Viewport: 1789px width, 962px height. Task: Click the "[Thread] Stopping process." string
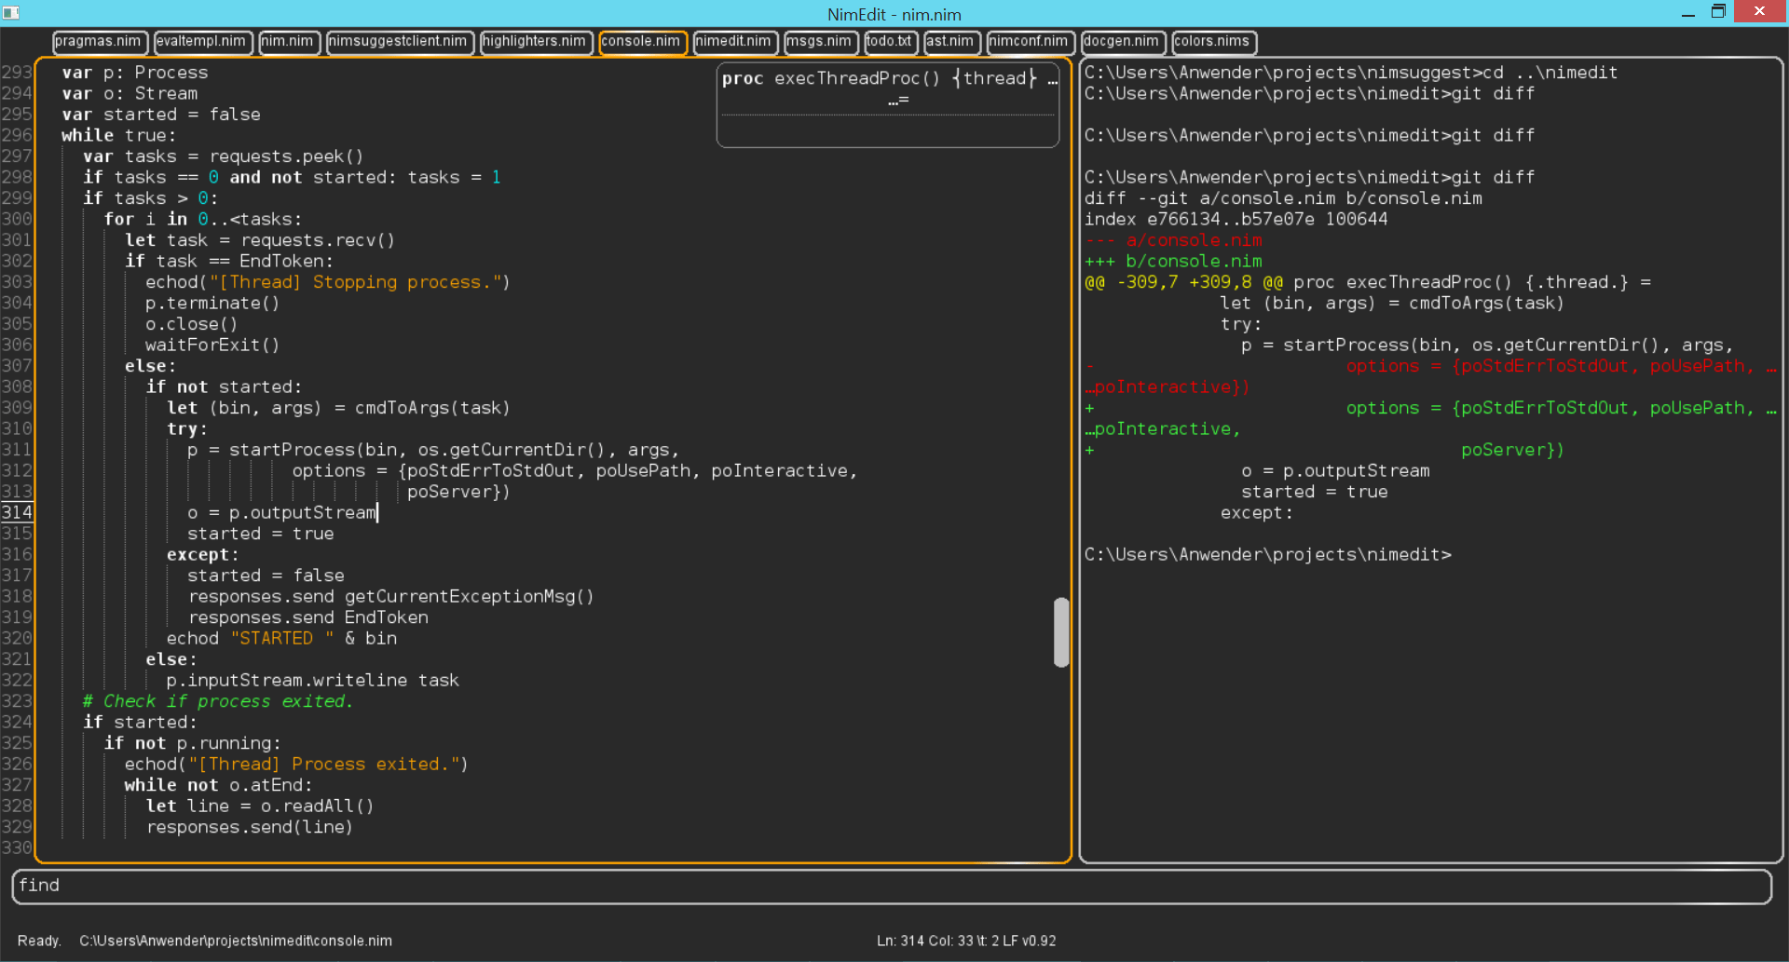click(354, 282)
